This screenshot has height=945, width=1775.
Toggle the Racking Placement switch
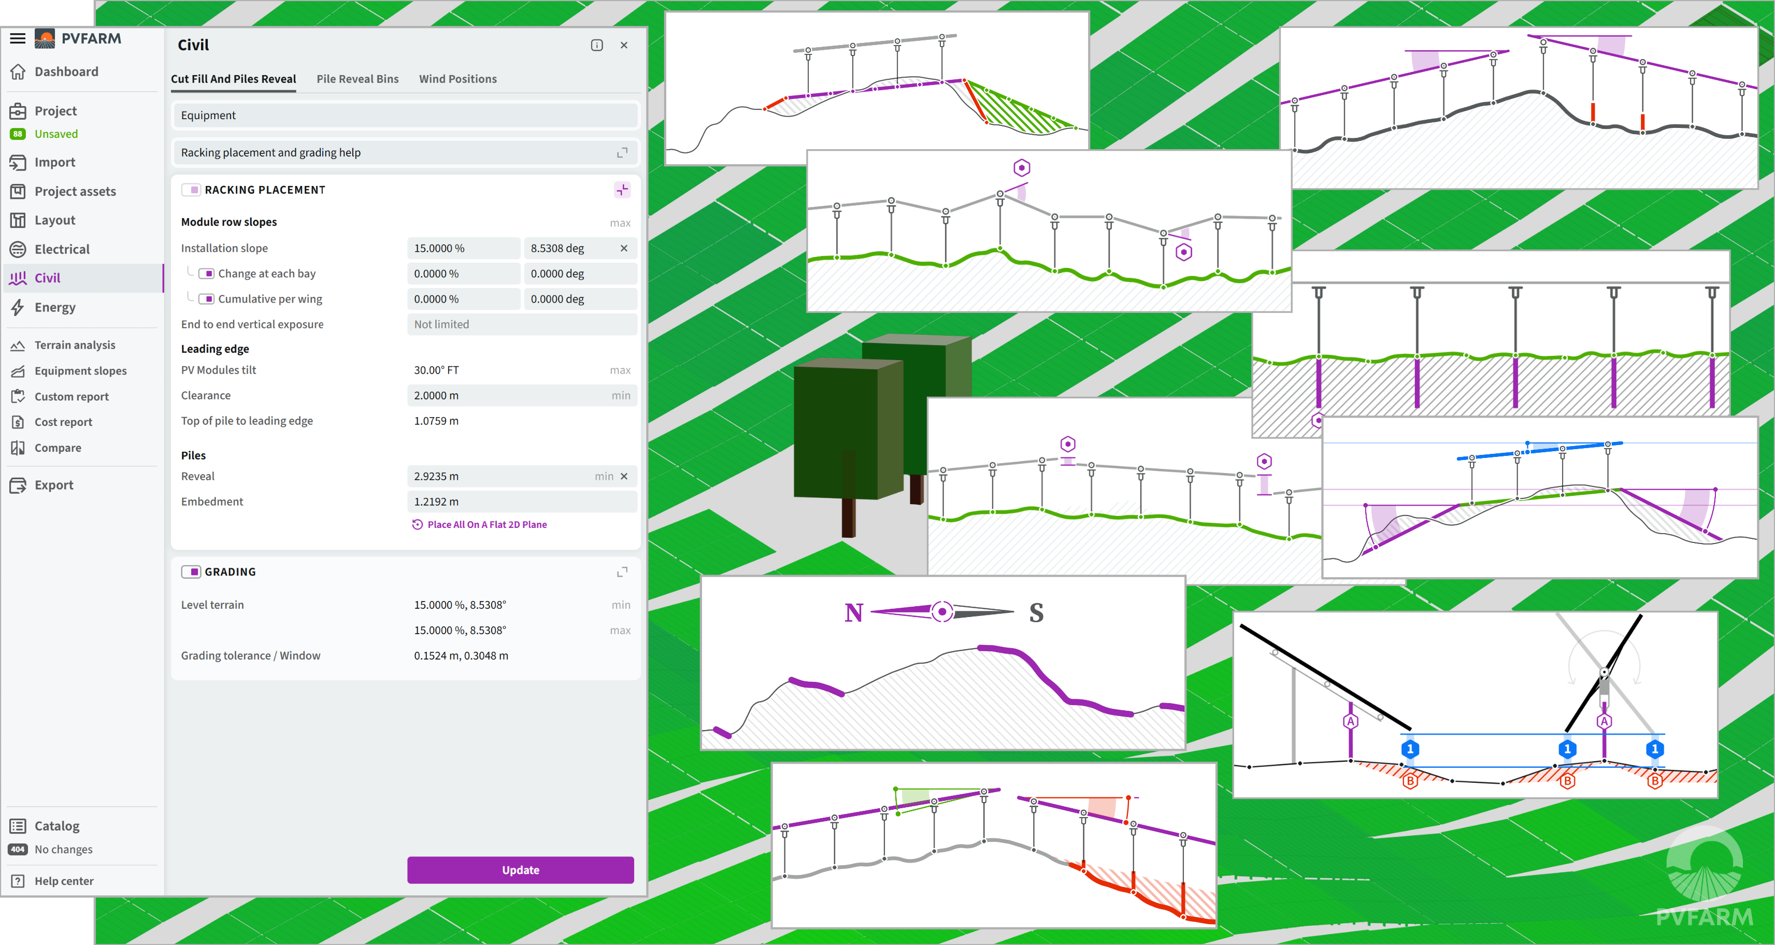click(x=192, y=190)
